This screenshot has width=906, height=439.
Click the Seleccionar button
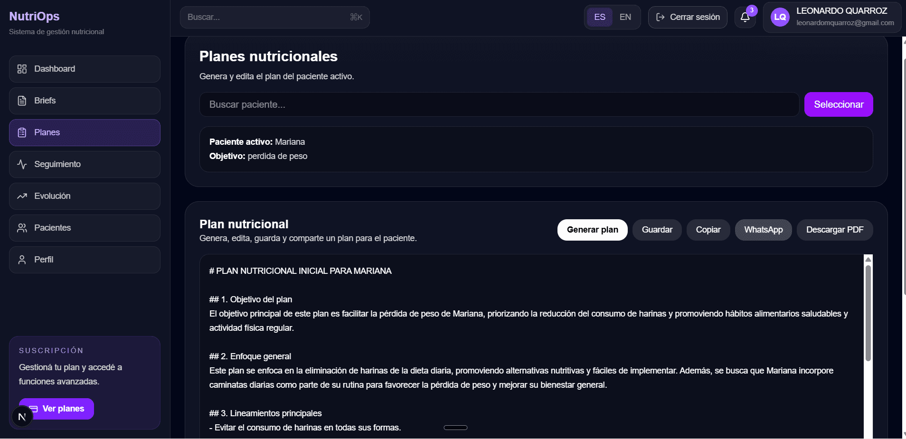click(x=839, y=104)
